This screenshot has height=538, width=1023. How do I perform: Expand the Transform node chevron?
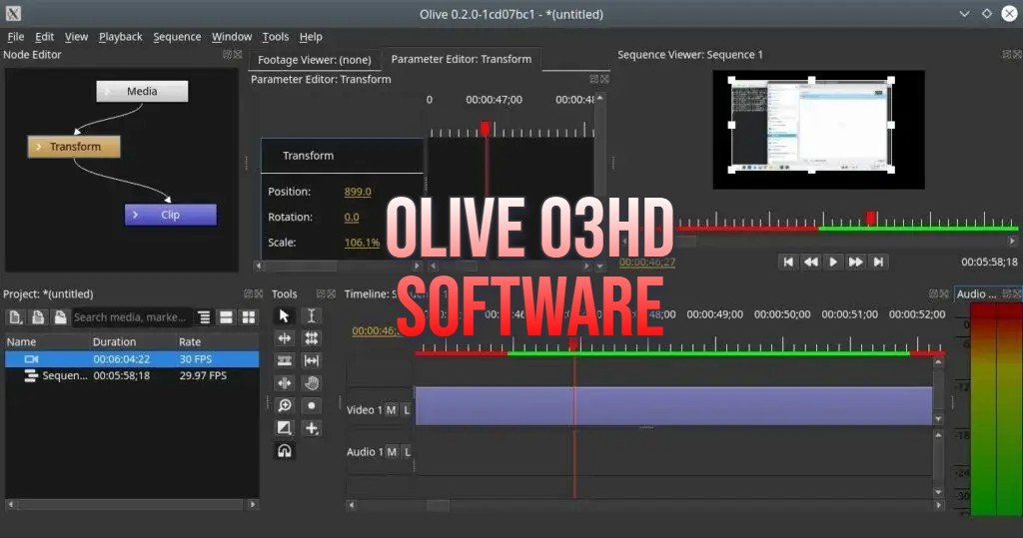coord(39,147)
